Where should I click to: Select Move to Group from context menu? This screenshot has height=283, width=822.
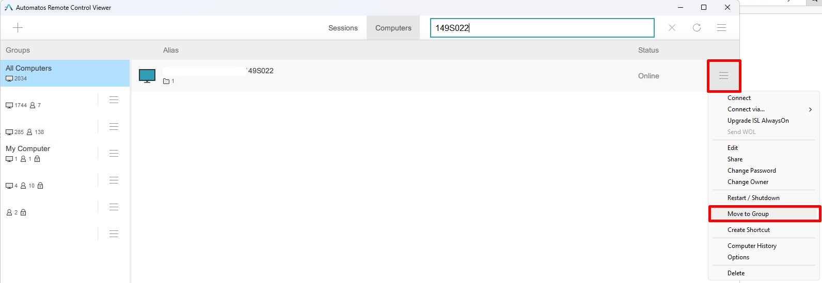tap(748, 214)
